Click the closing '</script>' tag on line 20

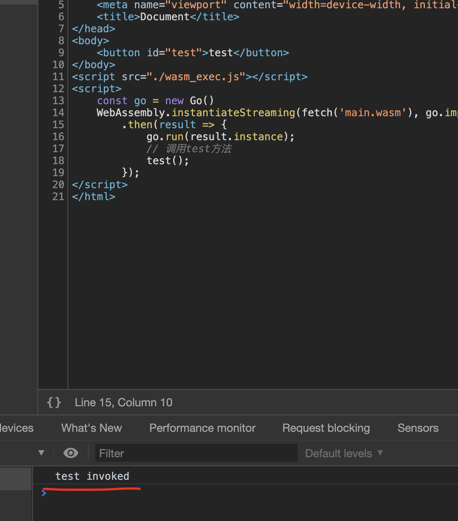100,184
